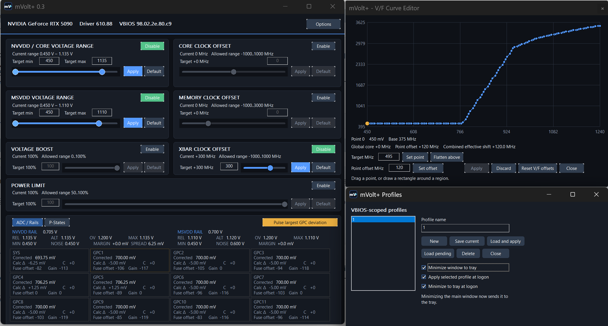Close the V/F Curve Editor with its X

(x=602, y=8)
